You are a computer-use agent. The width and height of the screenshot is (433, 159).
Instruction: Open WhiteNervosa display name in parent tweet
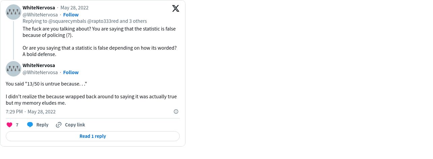[39, 8]
